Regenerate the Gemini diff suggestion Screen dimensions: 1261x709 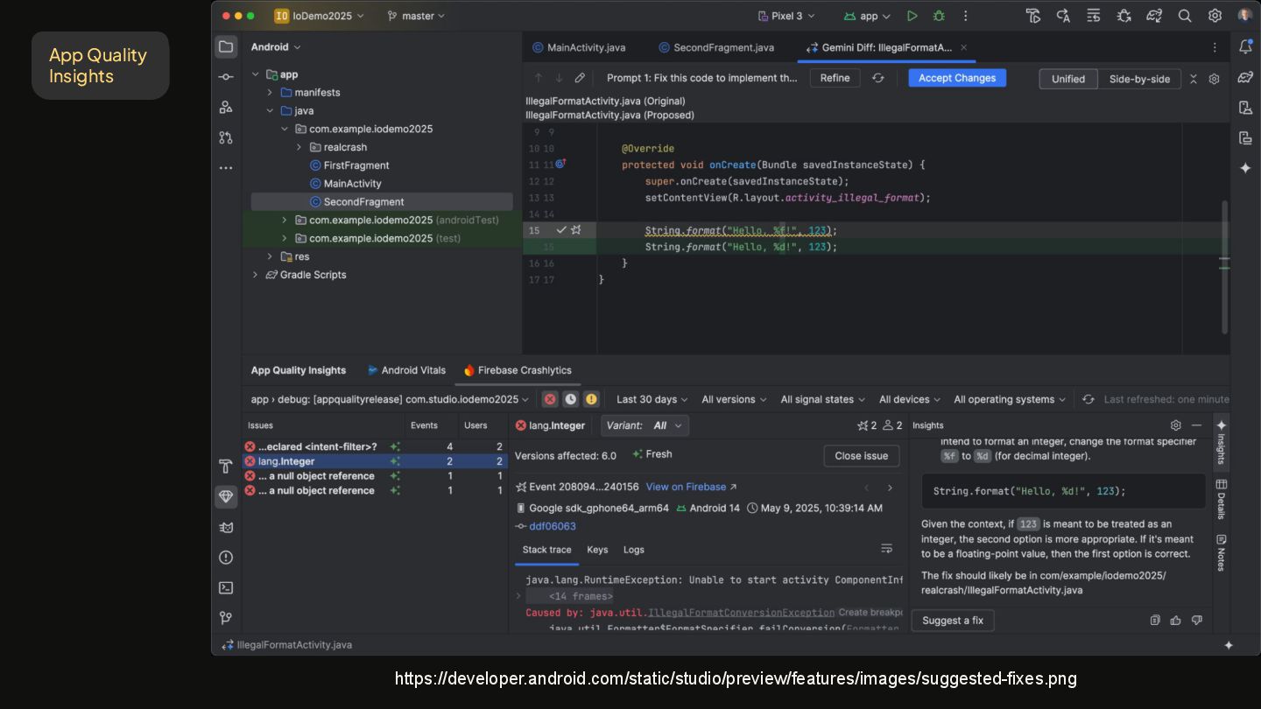click(x=878, y=78)
